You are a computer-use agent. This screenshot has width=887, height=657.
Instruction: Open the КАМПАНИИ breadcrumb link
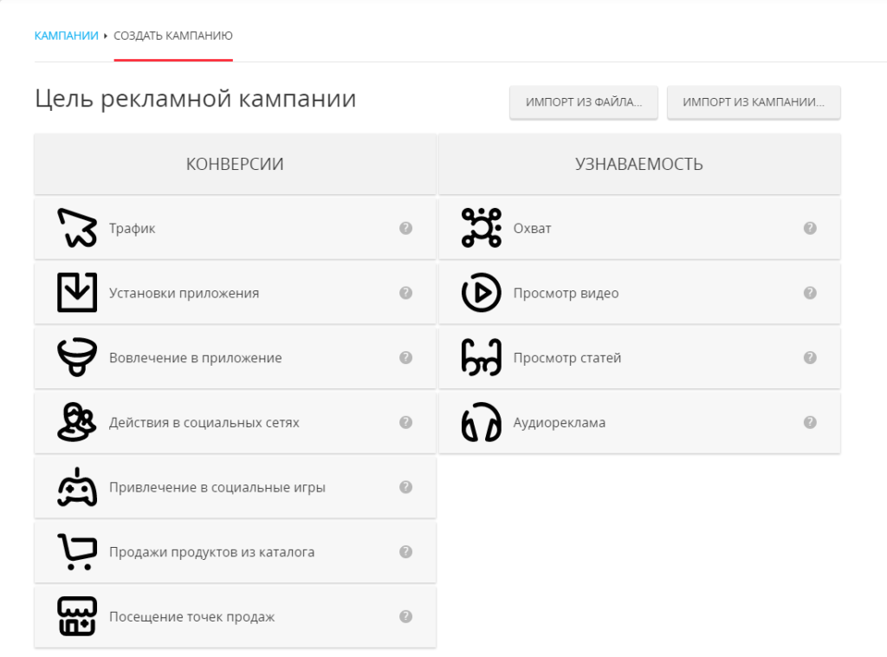click(66, 36)
